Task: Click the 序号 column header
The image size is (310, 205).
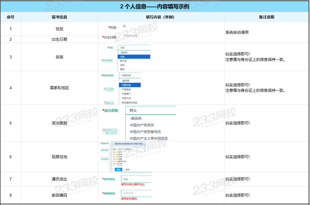Action: (x=10, y=17)
